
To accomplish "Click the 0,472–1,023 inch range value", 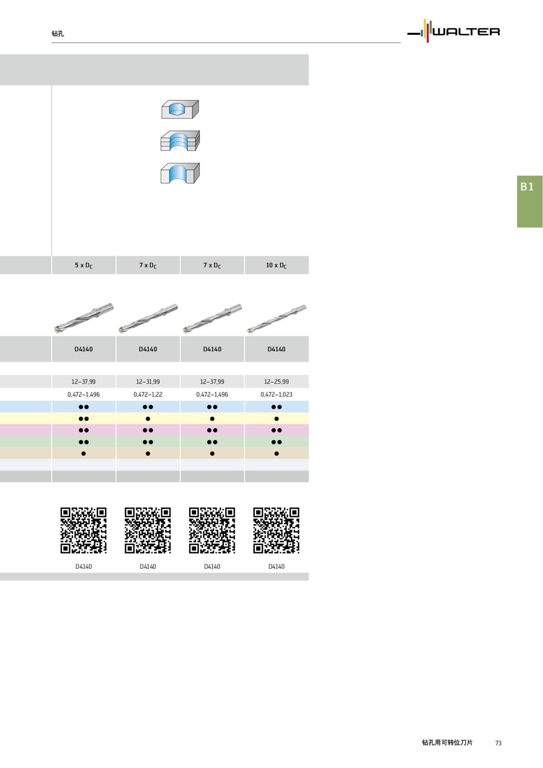I will (x=276, y=395).
